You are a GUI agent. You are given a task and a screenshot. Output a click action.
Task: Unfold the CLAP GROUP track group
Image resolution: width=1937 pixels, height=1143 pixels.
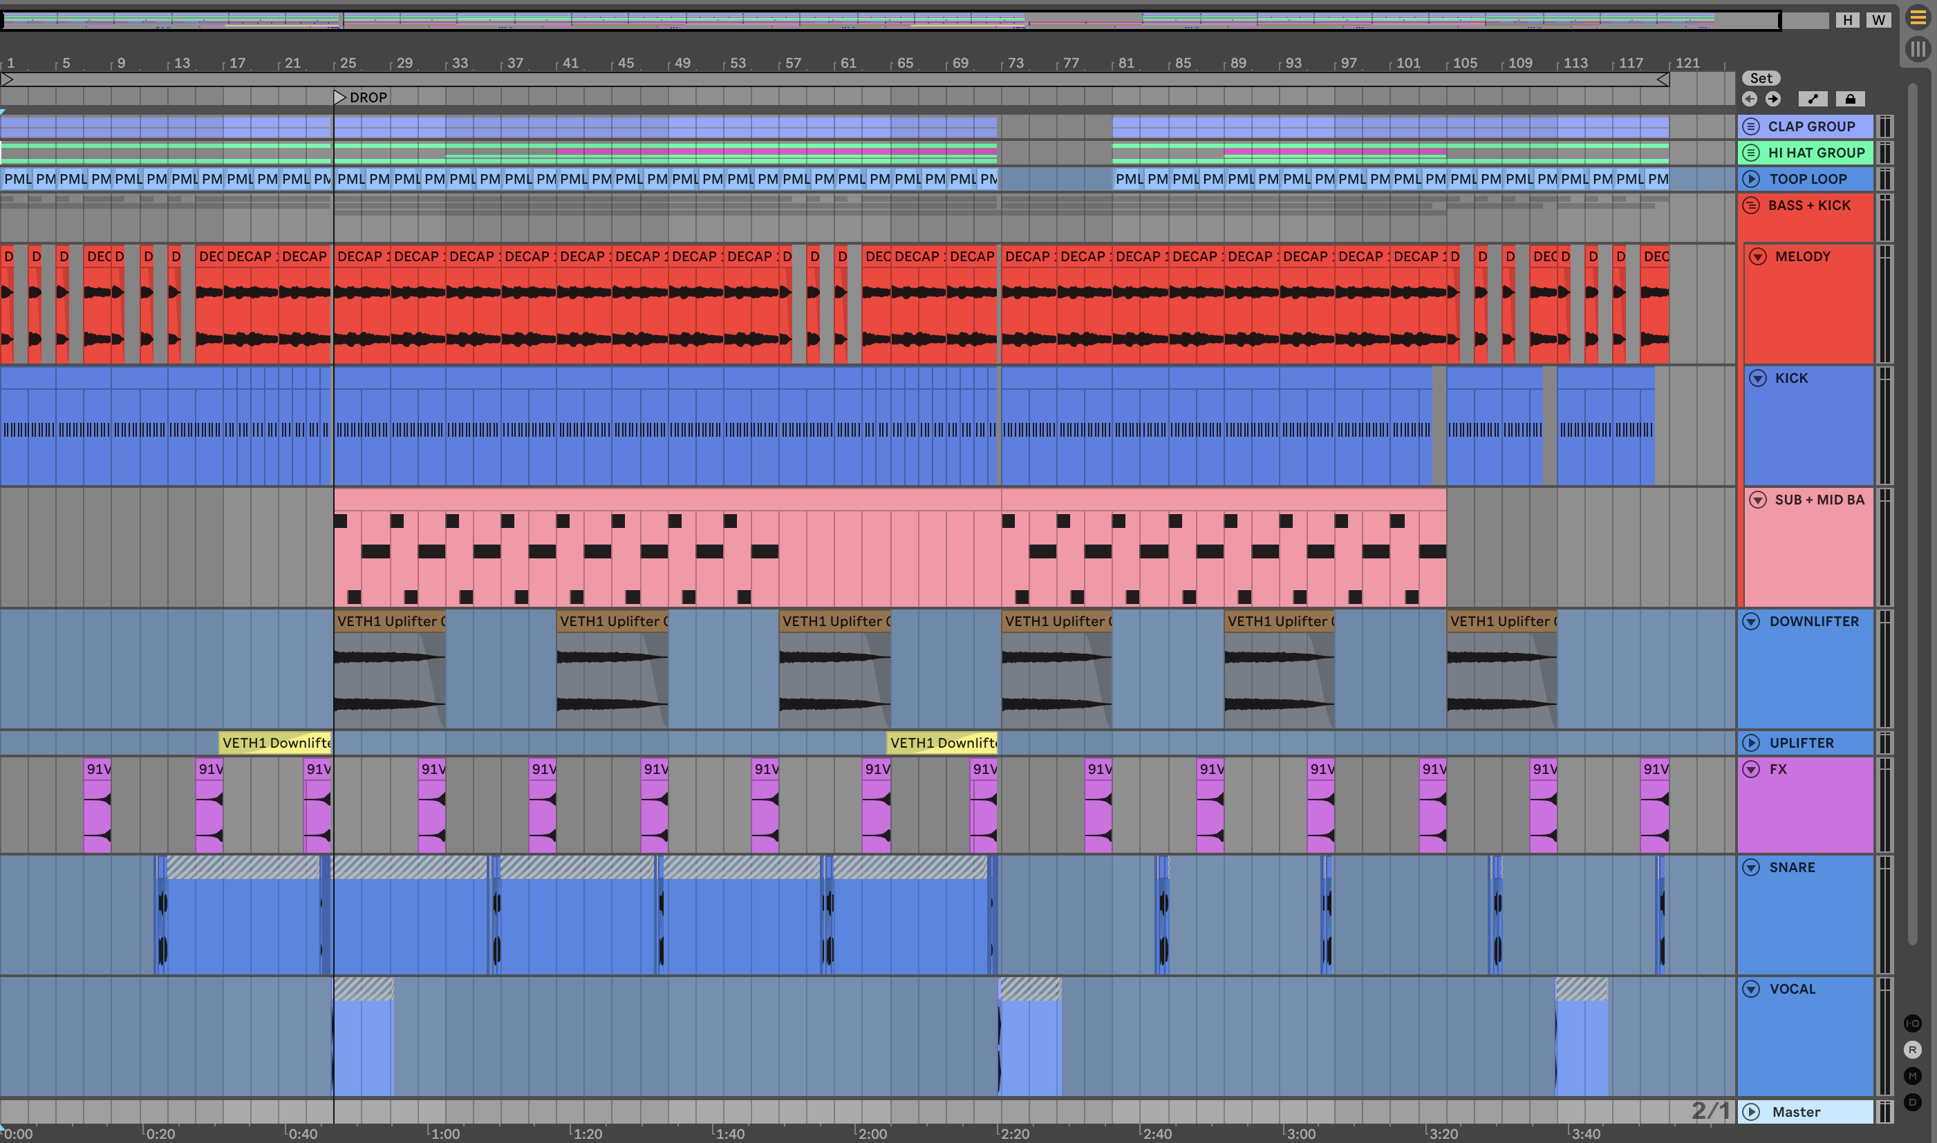(1750, 126)
